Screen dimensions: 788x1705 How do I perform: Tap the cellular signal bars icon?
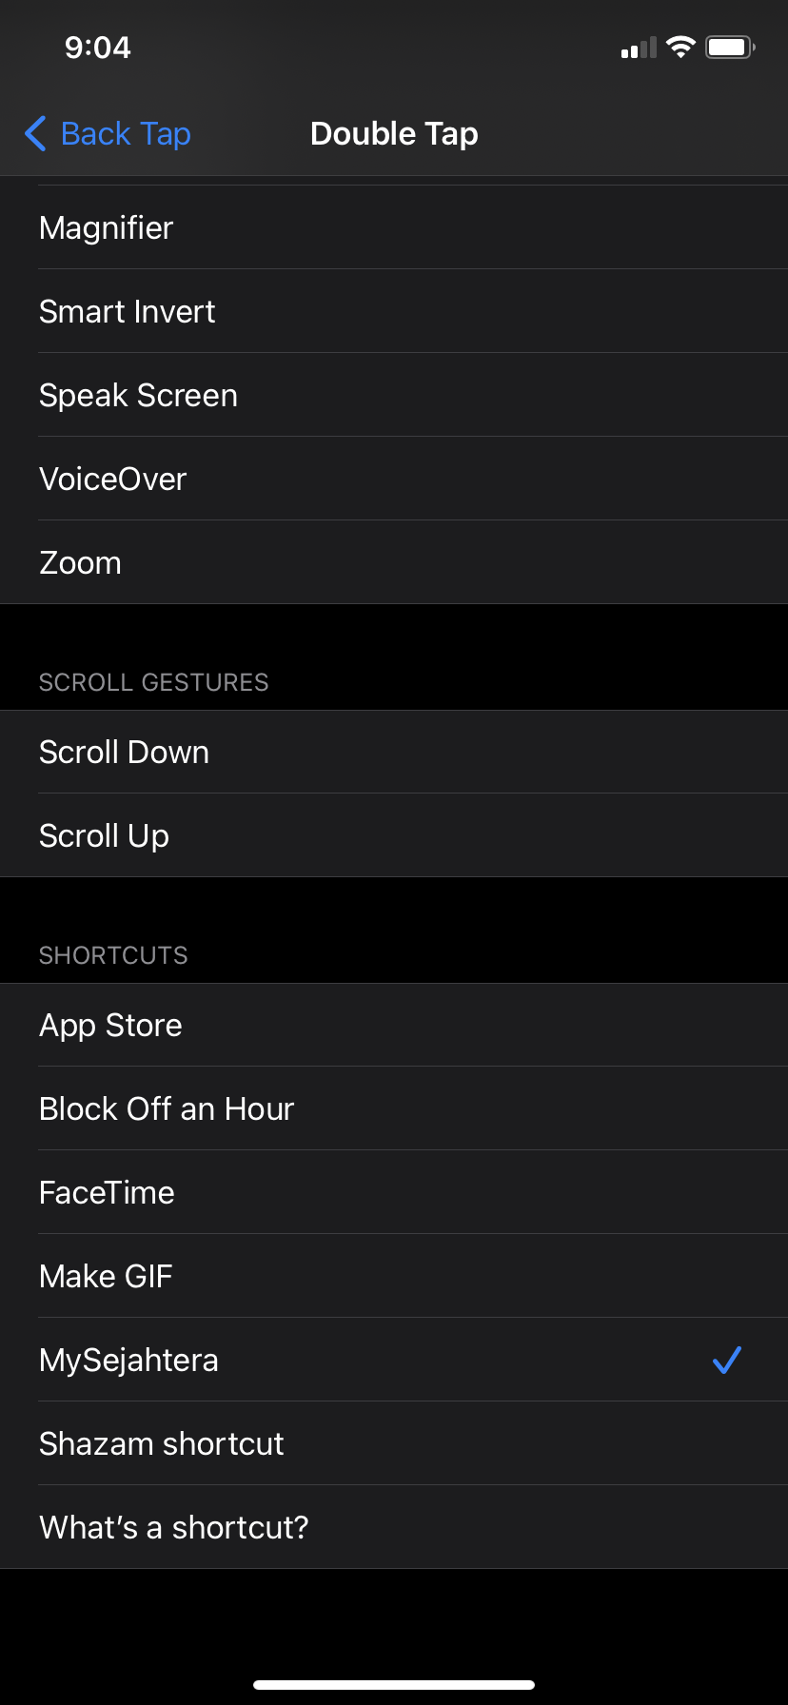click(639, 48)
